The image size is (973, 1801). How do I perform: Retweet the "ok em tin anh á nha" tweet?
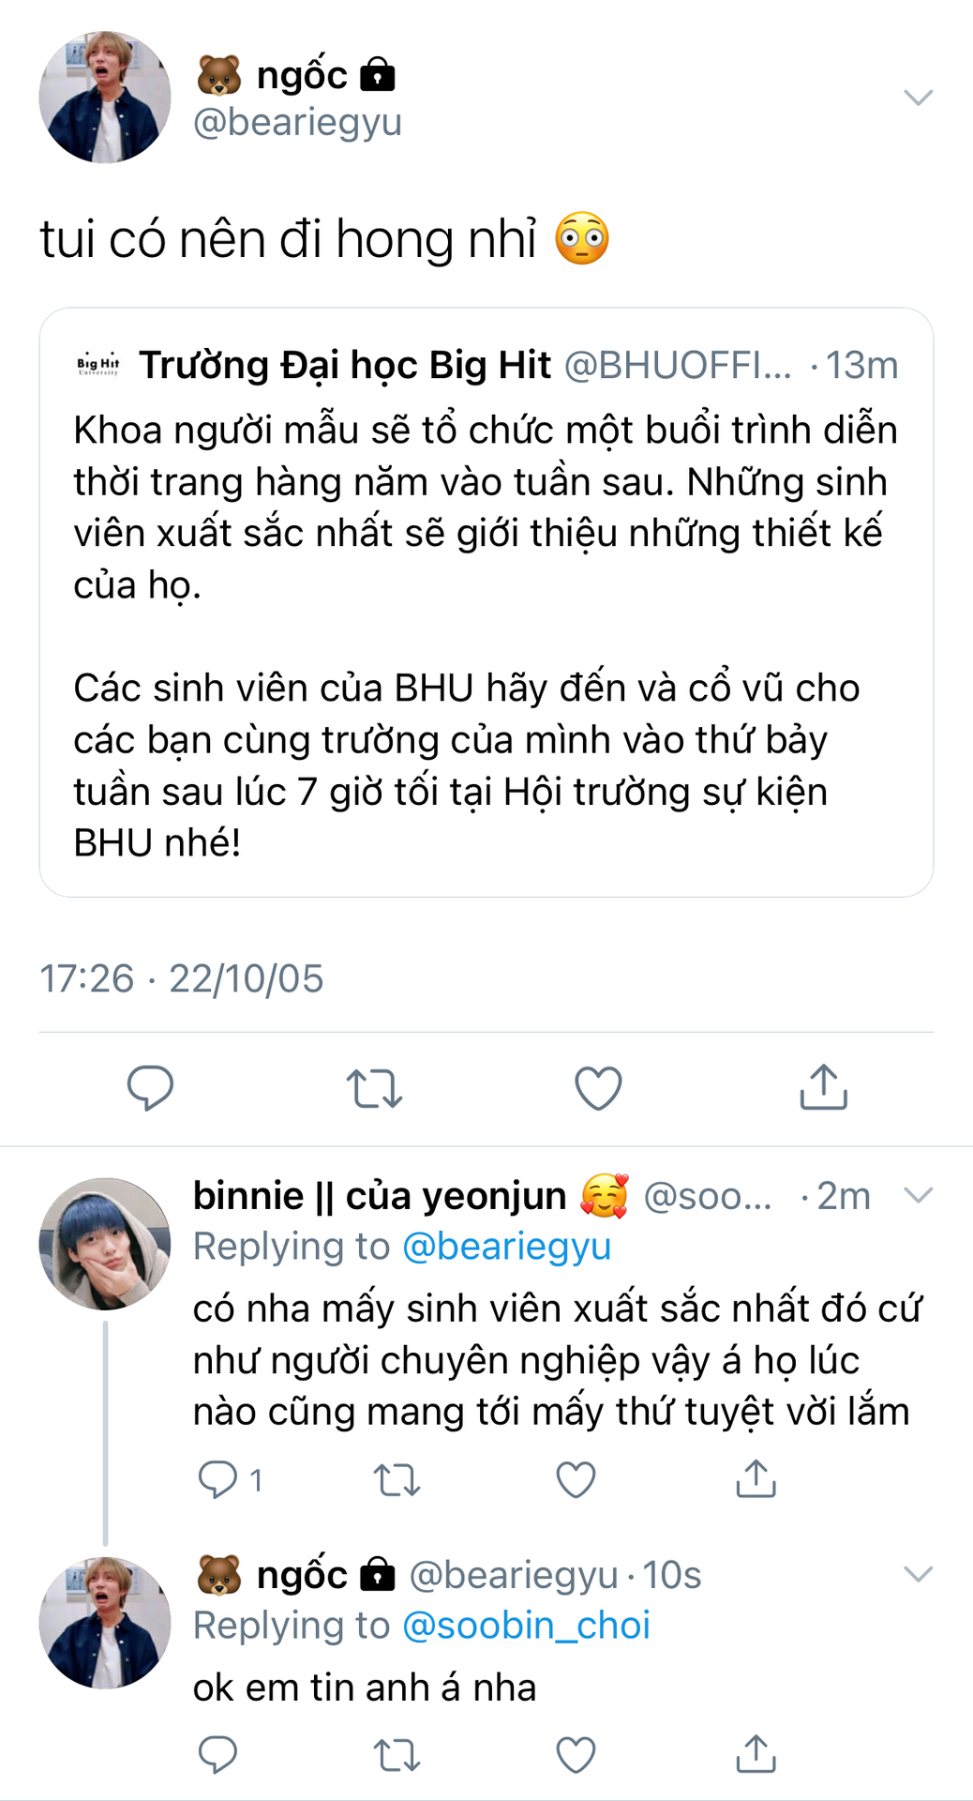[397, 1754]
